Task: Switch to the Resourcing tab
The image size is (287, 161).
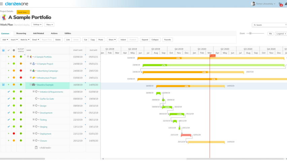Action: [21, 34]
